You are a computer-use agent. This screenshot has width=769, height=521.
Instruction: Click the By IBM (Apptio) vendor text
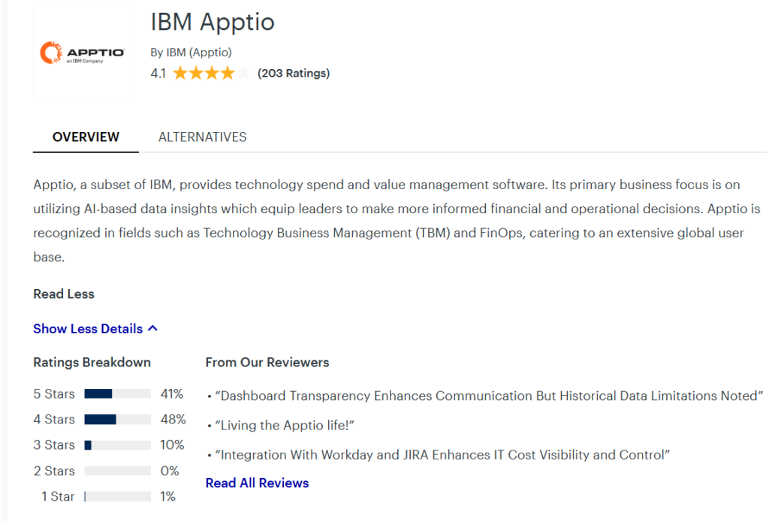pos(191,53)
